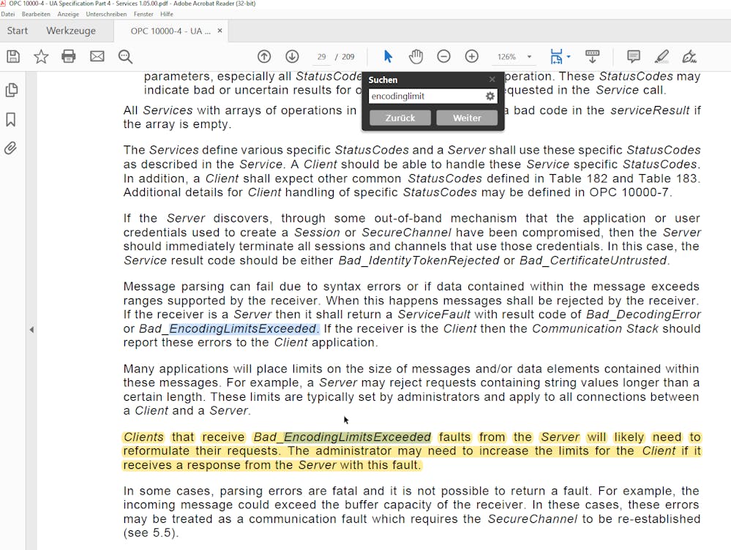Click the page number input field

[321, 57]
